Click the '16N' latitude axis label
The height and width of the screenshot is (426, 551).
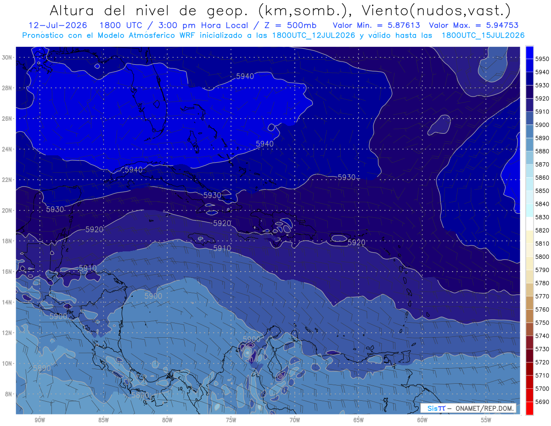pyautogui.click(x=6, y=272)
